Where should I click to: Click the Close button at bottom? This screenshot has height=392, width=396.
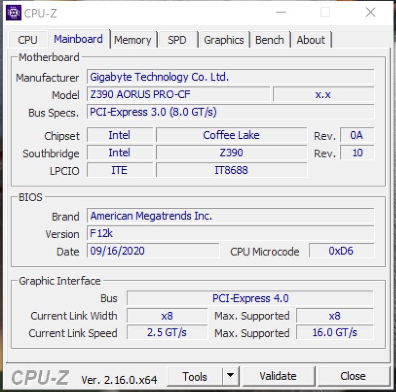(x=353, y=376)
